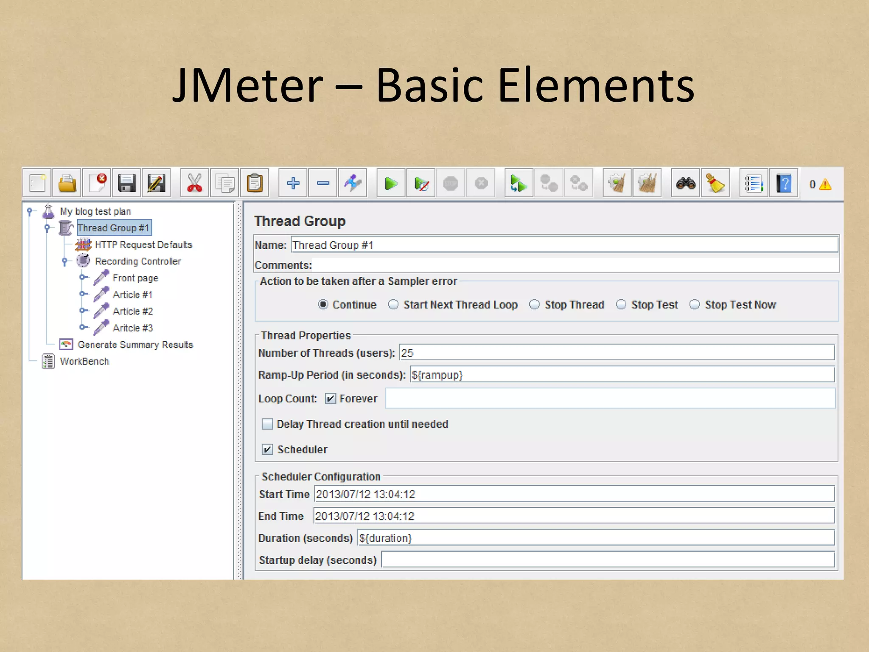Open the Function Helper list icon
Viewport: 869px width, 652px height.
click(x=754, y=183)
